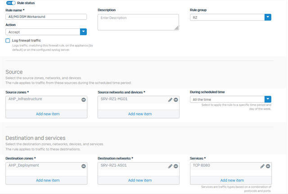Image resolution: width=288 pixels, height=194 pixels.
Task: Open the During scheduled time dropdown
Action: [x=230, y=99]
